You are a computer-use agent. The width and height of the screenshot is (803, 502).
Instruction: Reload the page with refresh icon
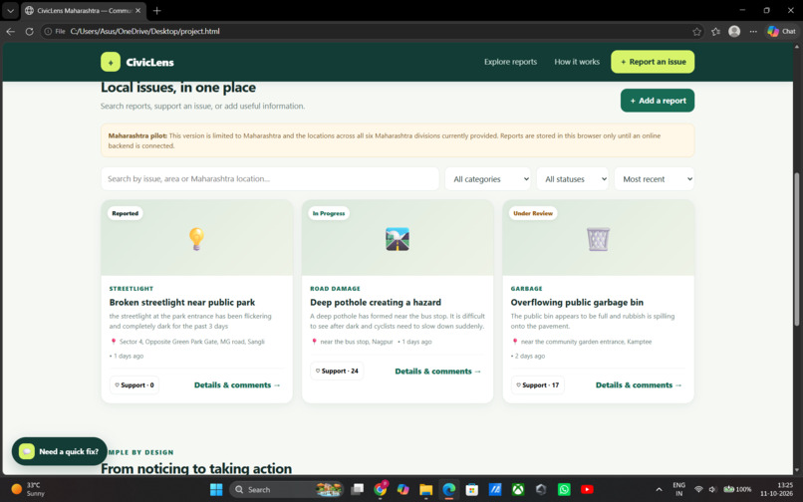29,31
